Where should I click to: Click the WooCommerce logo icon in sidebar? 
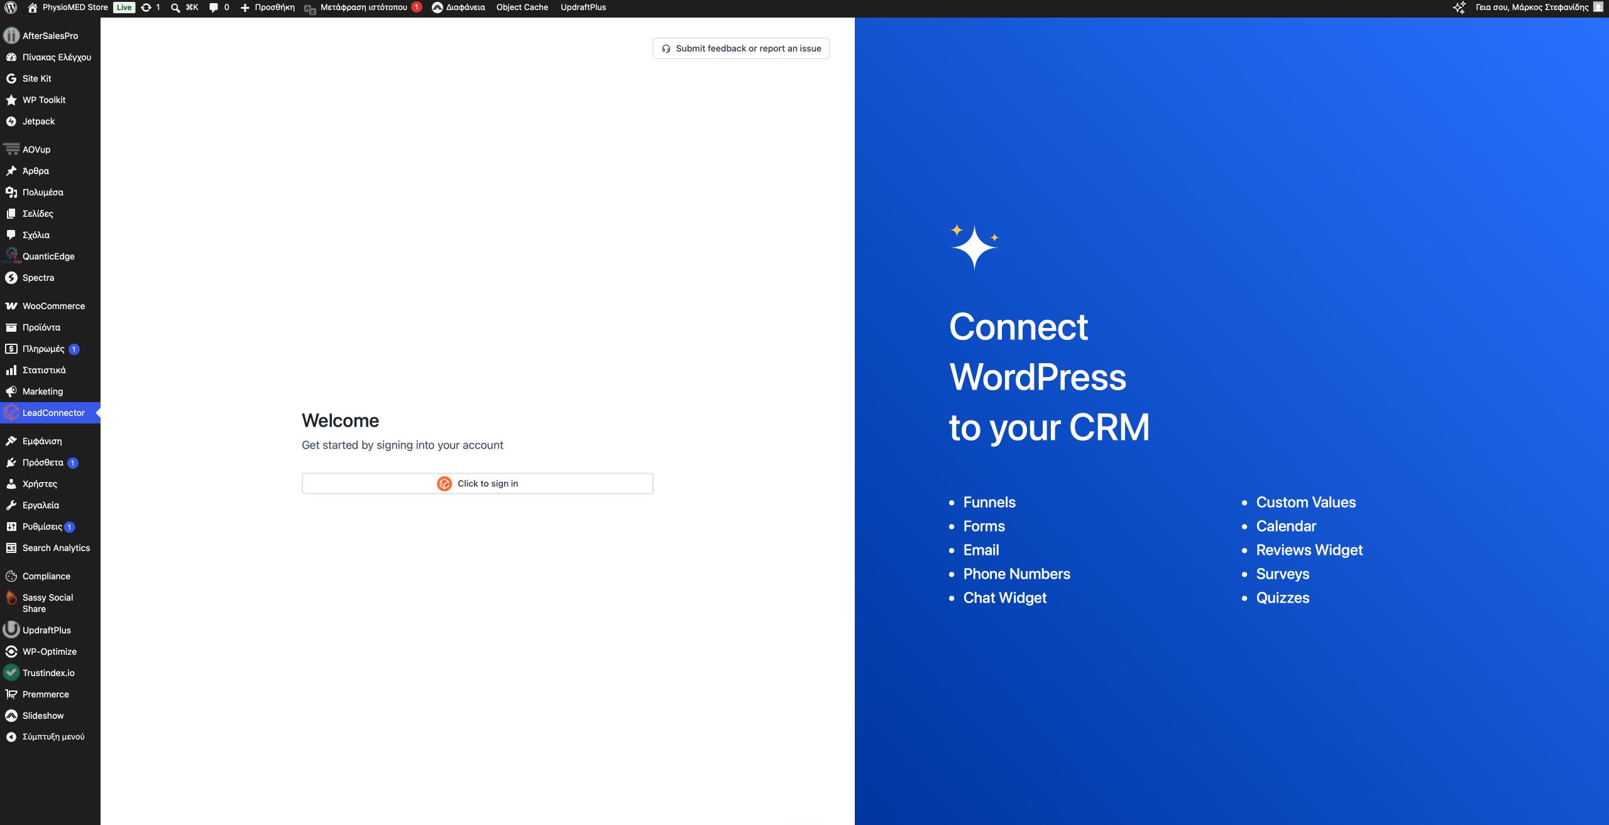pyautogui.click(x=11, y=306)
